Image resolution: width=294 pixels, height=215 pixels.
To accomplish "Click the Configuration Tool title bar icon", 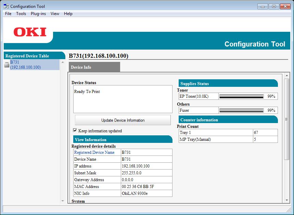I will 6,6.
